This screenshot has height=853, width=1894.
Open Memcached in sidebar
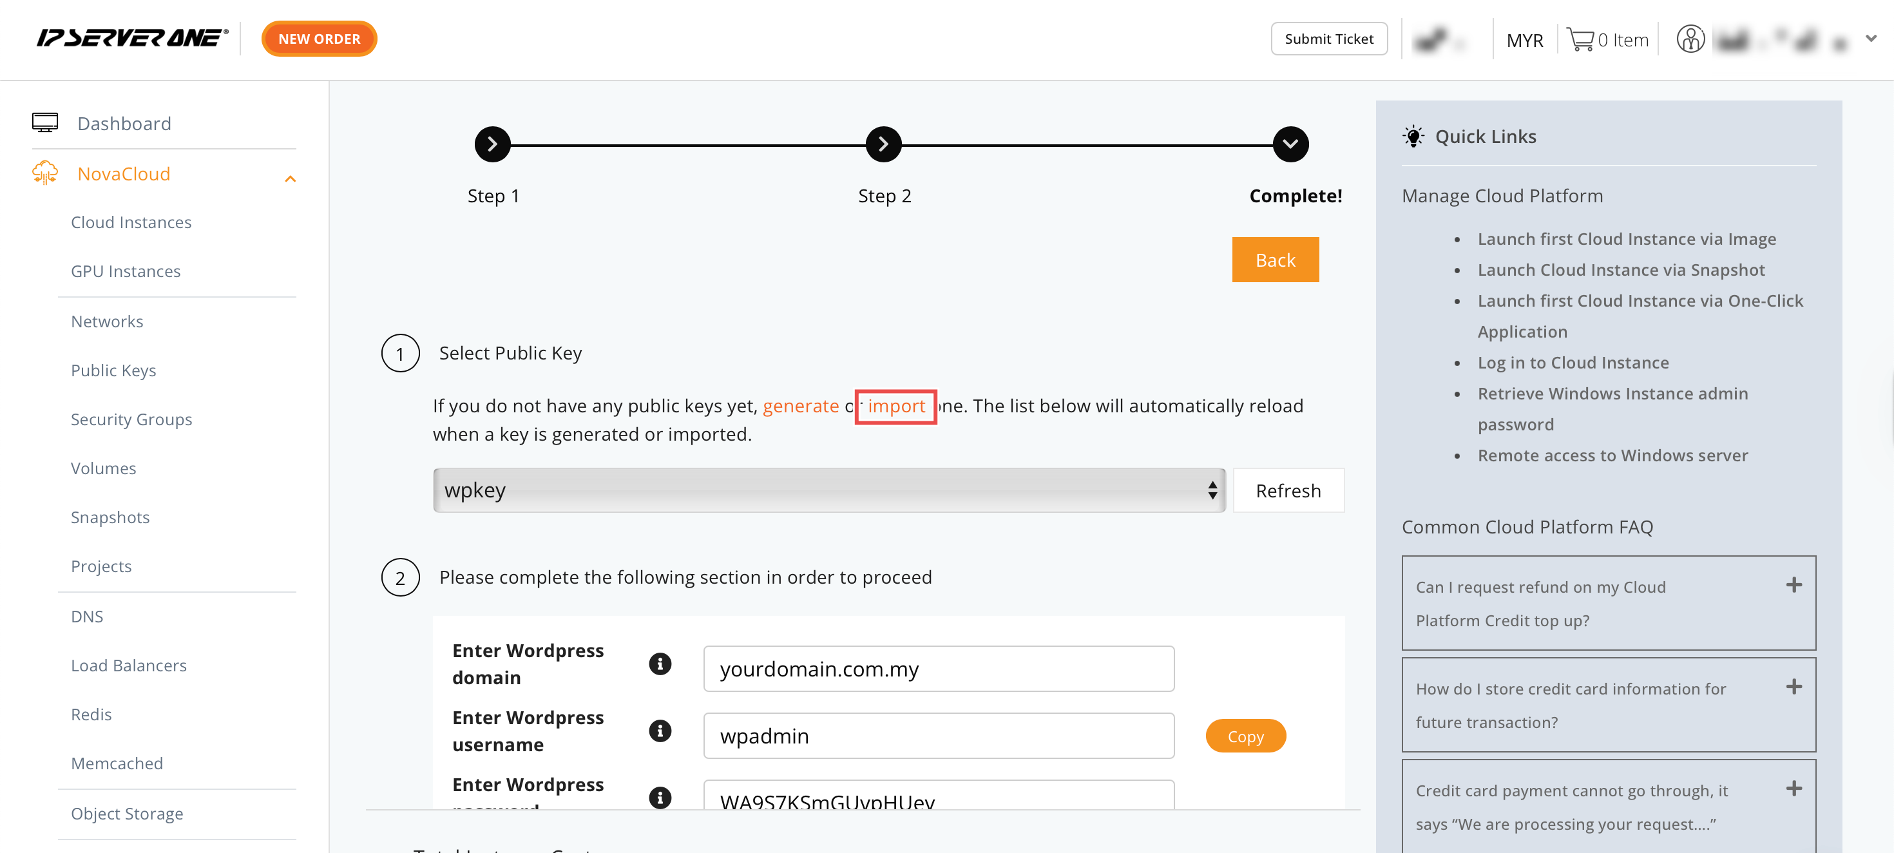pyautogui.click(x=117, y=763)
